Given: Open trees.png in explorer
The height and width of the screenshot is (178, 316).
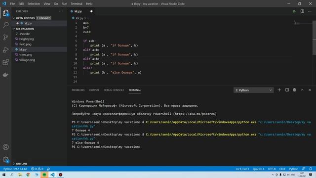Looking at the screenshot, I should click(x=26, y=55).
